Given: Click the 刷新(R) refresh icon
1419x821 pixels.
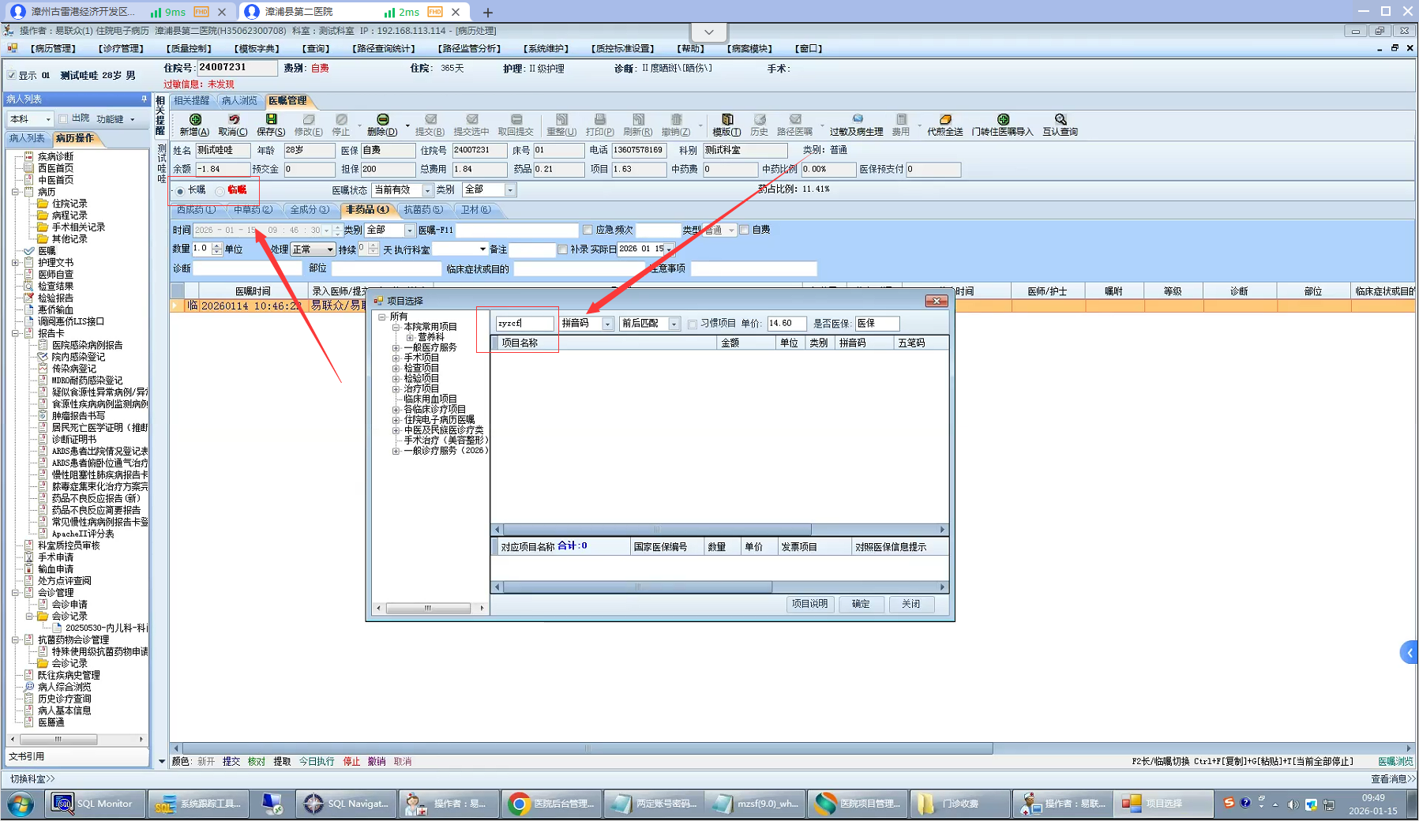Looking at the screenshot, I should [x=638, y=125].
